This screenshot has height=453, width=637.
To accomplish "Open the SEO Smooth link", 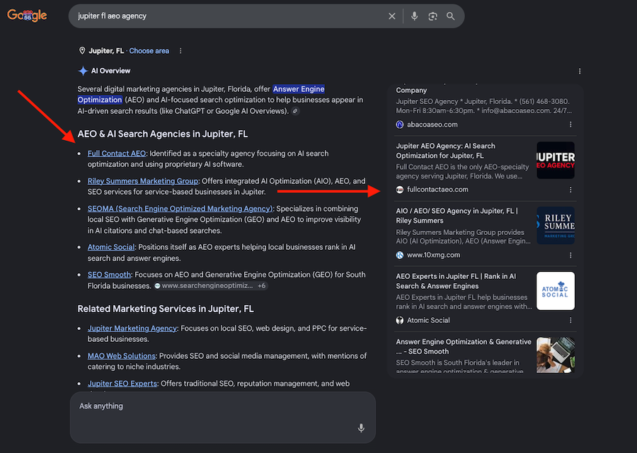I will (x=109, y=275).
